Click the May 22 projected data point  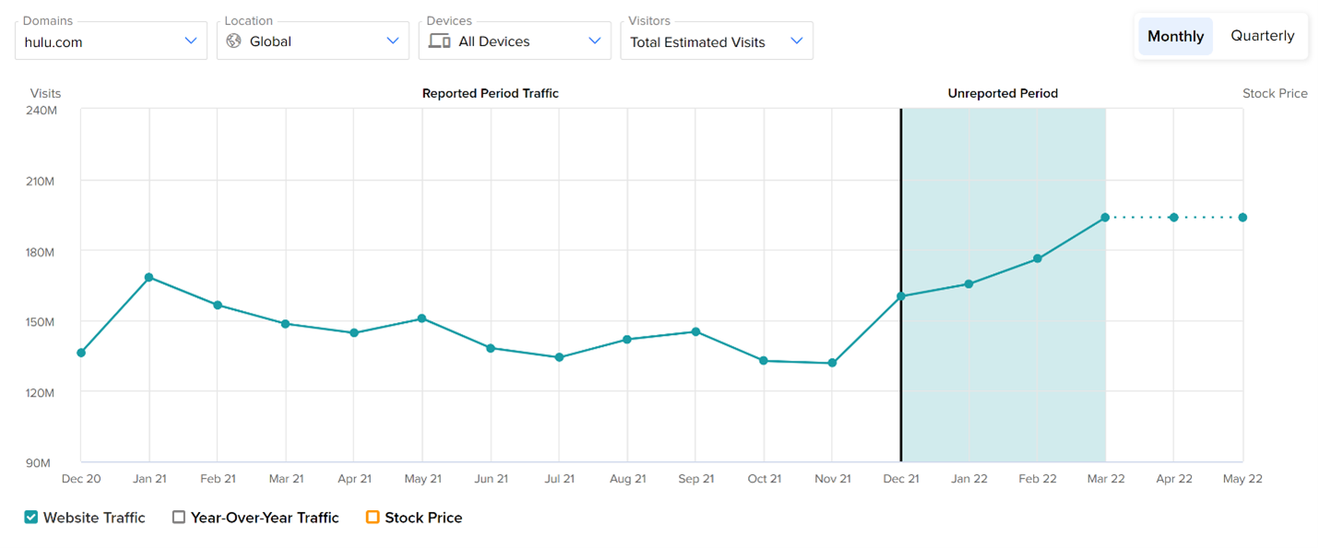click(x=1242, y=218)
